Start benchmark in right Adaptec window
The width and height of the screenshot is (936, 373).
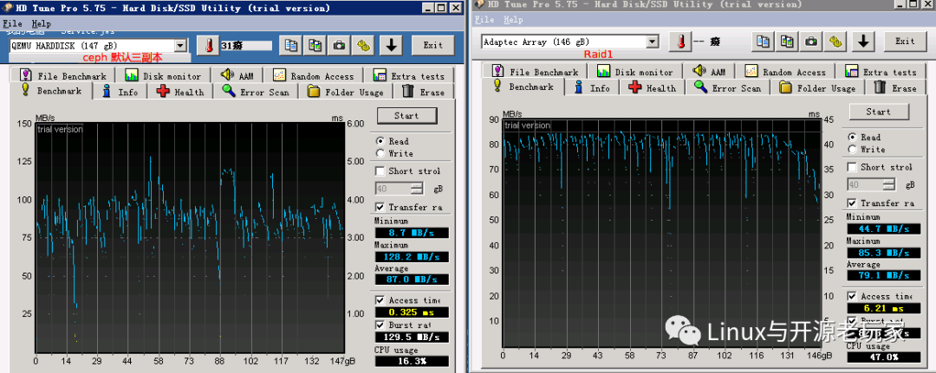pyautogui.click(x=879, y=112)
